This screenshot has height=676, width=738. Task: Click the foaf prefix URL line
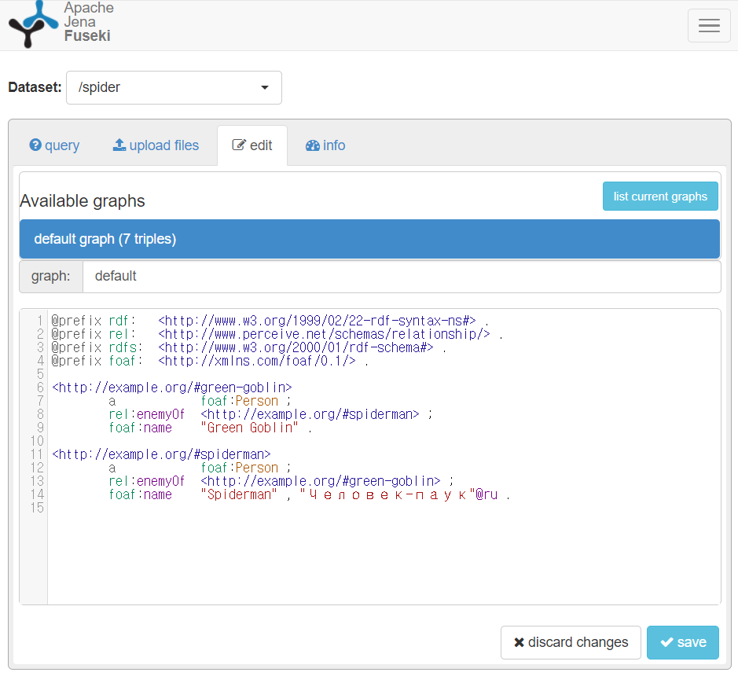pos(257,361)
